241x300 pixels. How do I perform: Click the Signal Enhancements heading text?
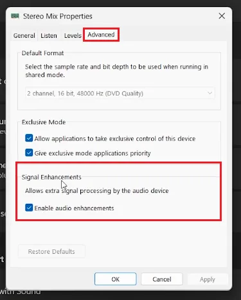51,177
